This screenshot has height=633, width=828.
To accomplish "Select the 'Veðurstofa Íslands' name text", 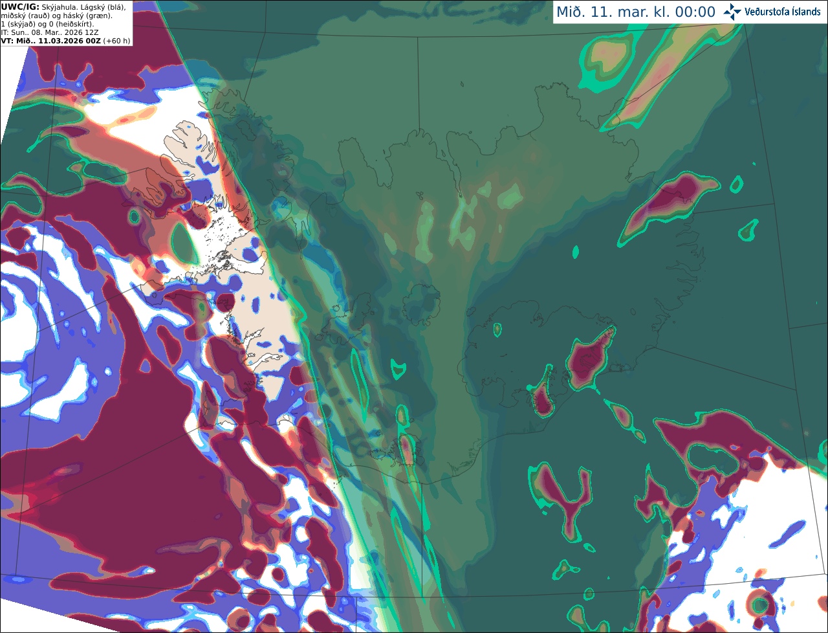I will [781, 12].
